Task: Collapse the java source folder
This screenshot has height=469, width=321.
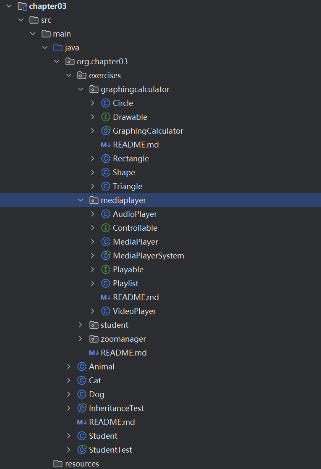Action: tap(45, 47)
